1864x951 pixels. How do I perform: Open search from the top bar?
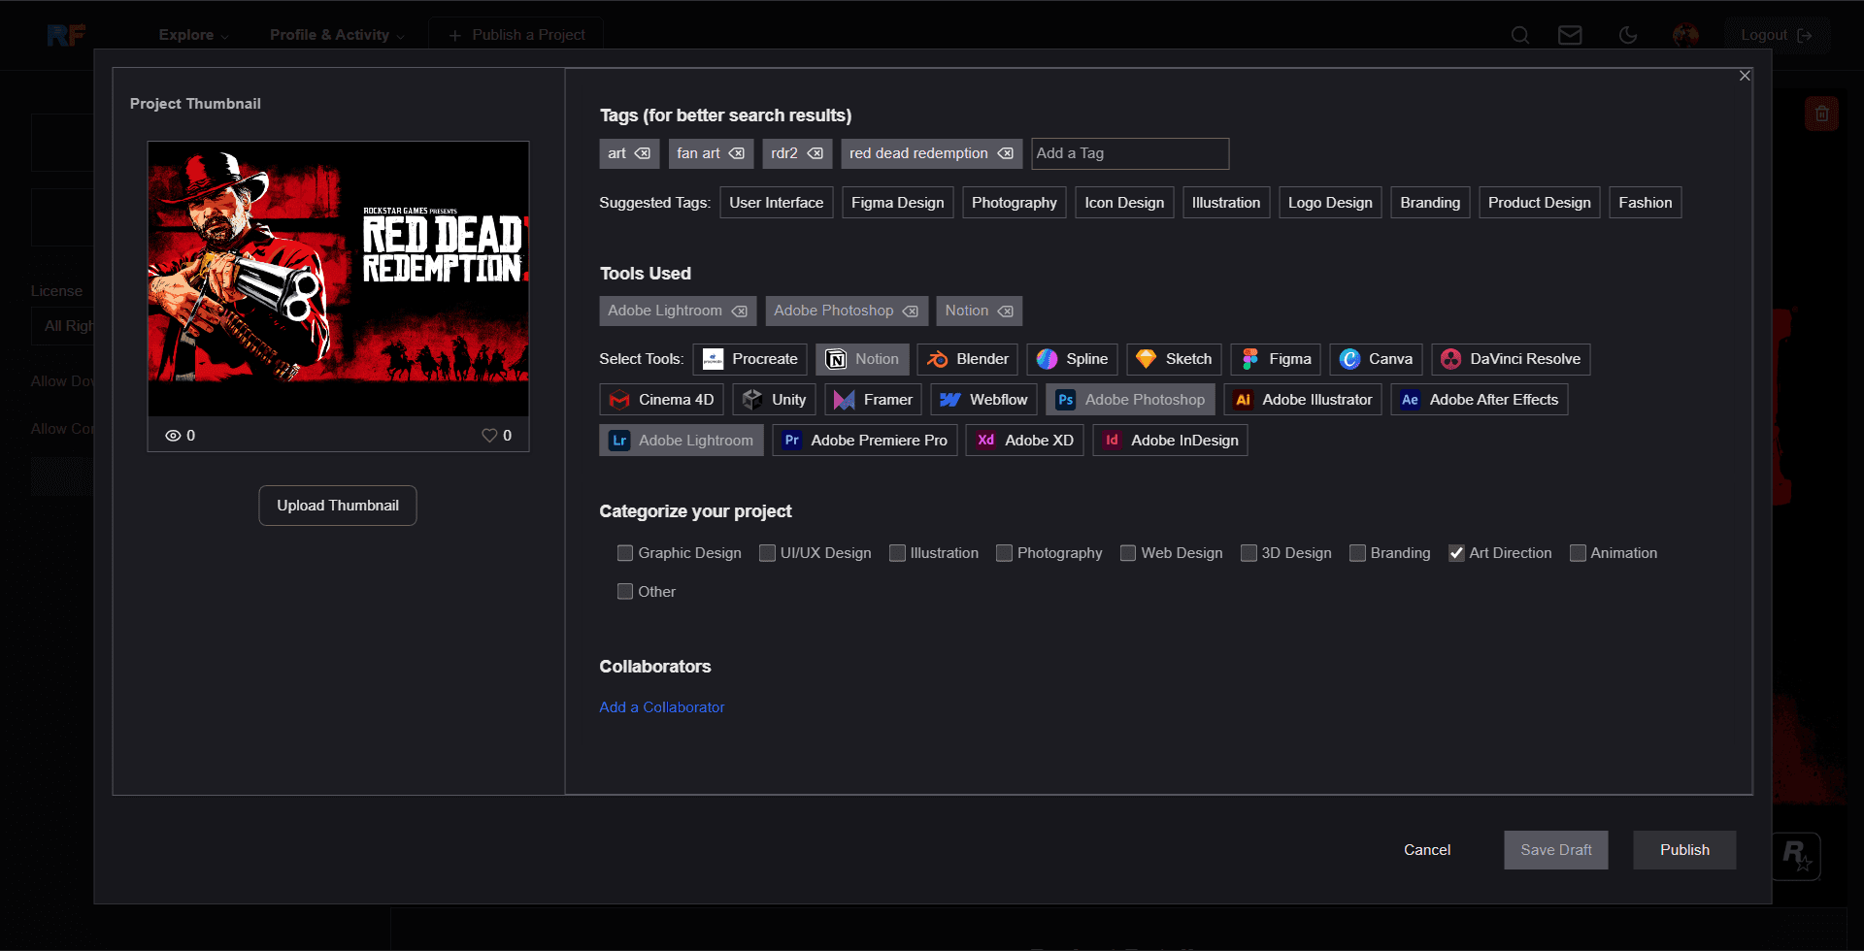point(1520,35)
